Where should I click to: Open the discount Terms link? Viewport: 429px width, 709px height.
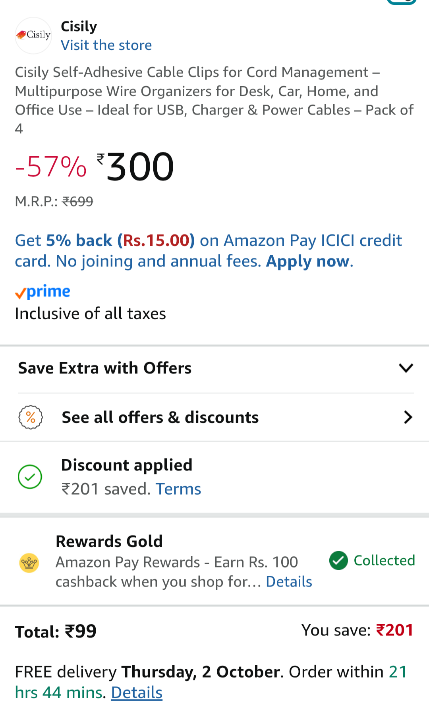[178, 489]
